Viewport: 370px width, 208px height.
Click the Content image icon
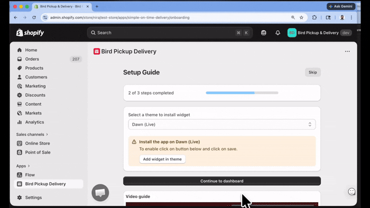[20, 104]
